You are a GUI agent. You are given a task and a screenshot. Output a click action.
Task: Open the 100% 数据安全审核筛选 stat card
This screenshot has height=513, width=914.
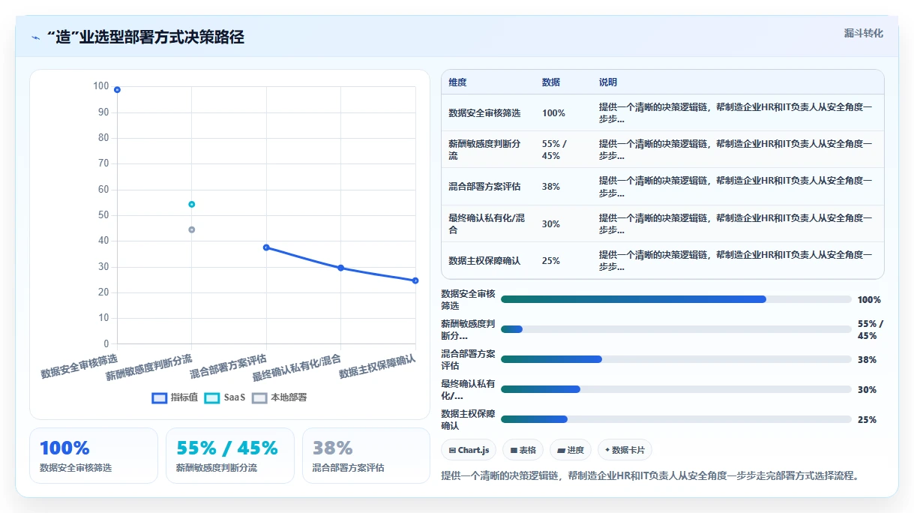(x=94, y=455)
